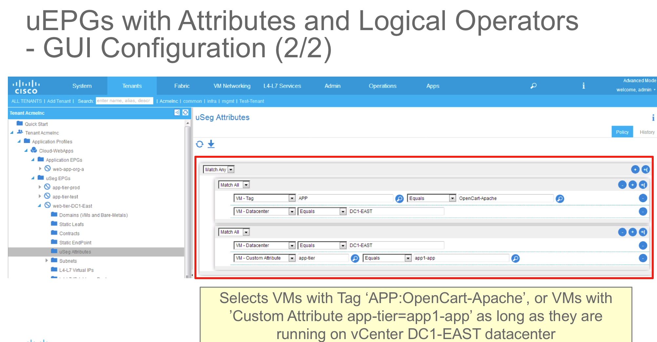The image size is (657, 342).
Task: Click the search icon next to app-tier attribute field
Action: [x=355, y=258]
